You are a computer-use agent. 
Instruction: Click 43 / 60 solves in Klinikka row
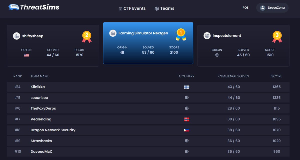click(234, 87)
